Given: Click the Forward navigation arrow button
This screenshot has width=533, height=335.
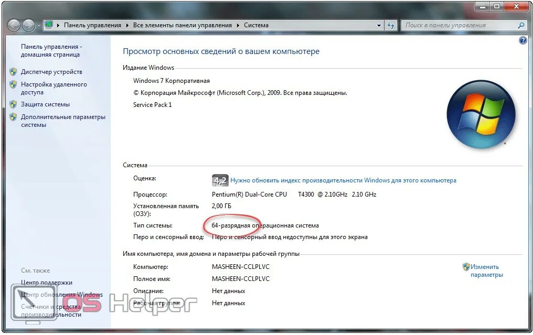Looking at the screenshot, I should coord(28,26).
